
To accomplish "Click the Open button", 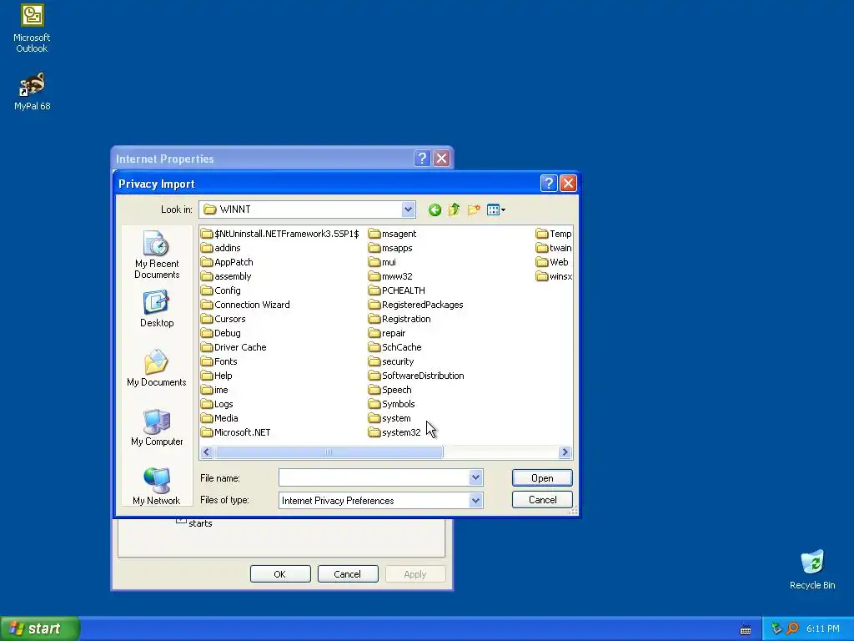I will [x=542, y=478].
